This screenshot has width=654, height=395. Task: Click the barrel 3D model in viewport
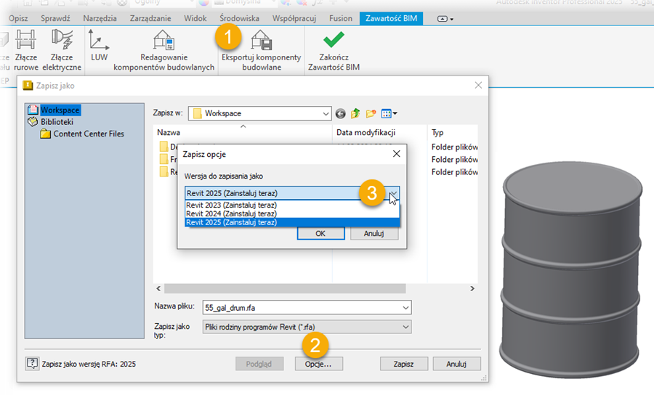[x=570, y=270]
